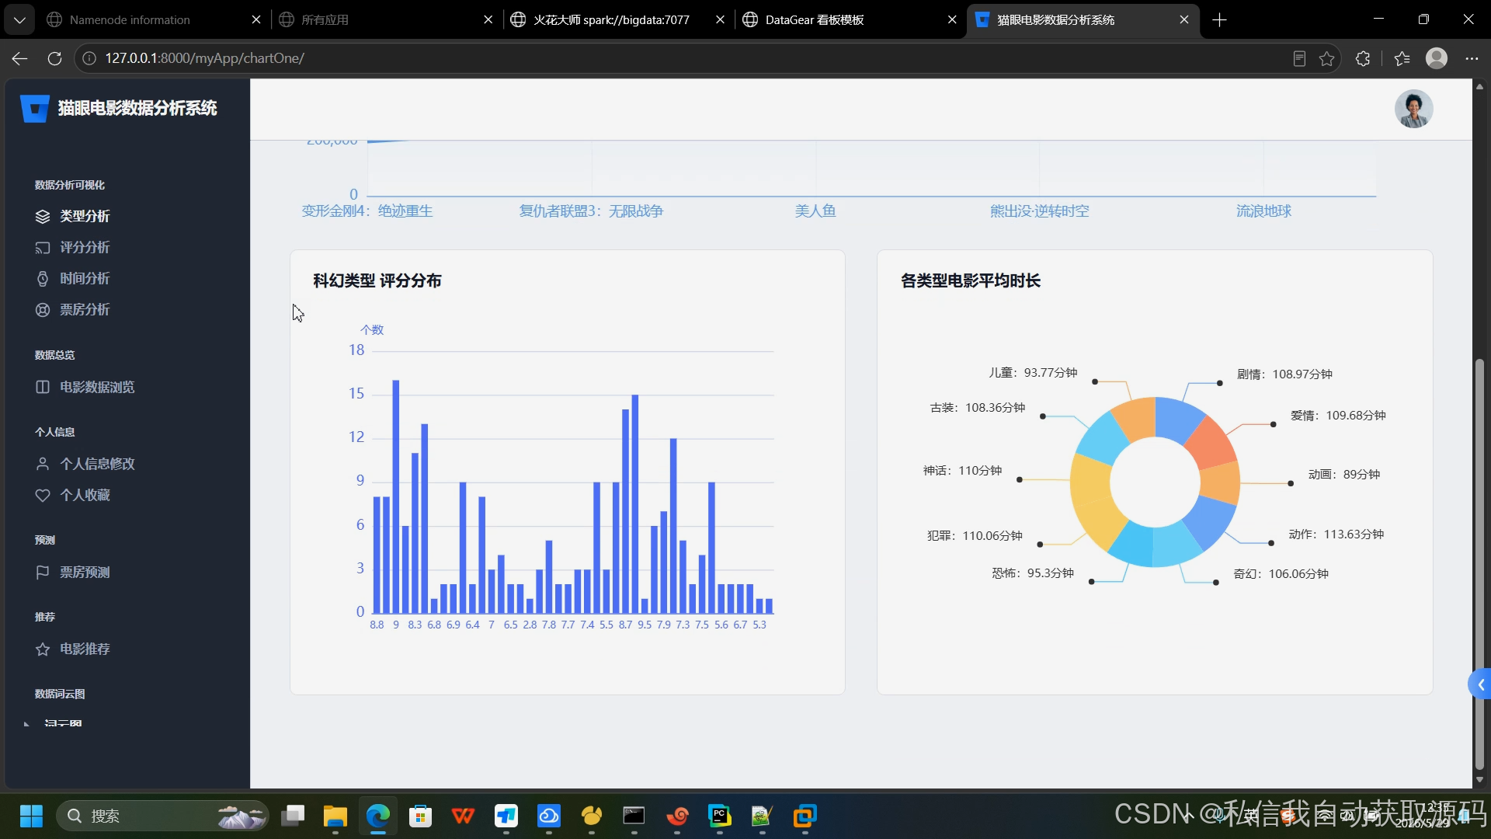Click the 儿童: 93.77分钟 label
This screenshot has width=1491, height=839.
pos(1033,373)
